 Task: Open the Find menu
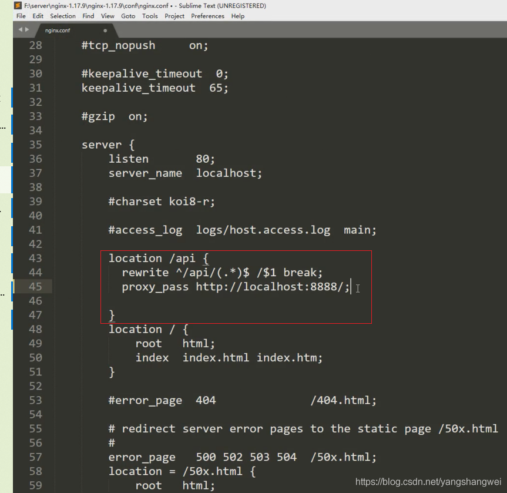[x=88, y=16]
